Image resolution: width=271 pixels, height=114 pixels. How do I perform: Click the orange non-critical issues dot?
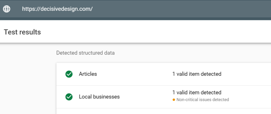point(174,100)
